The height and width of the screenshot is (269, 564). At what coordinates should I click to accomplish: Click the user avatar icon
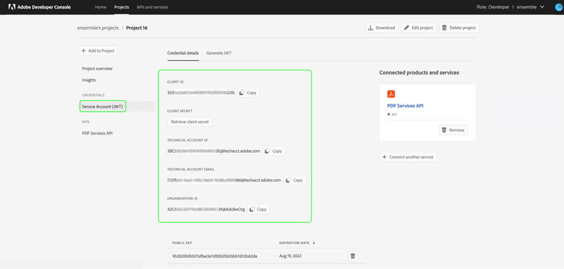(558, 7)
